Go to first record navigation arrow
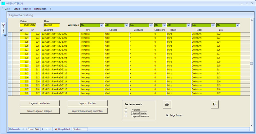This screenshot has height=134, width=256. pyautogui.click(x=23, y=129)
